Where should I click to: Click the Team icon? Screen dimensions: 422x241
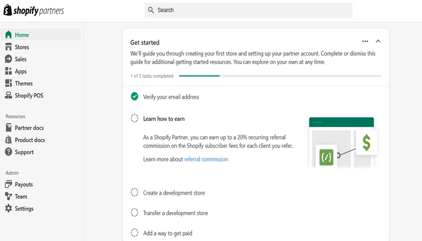click(8, 196)
